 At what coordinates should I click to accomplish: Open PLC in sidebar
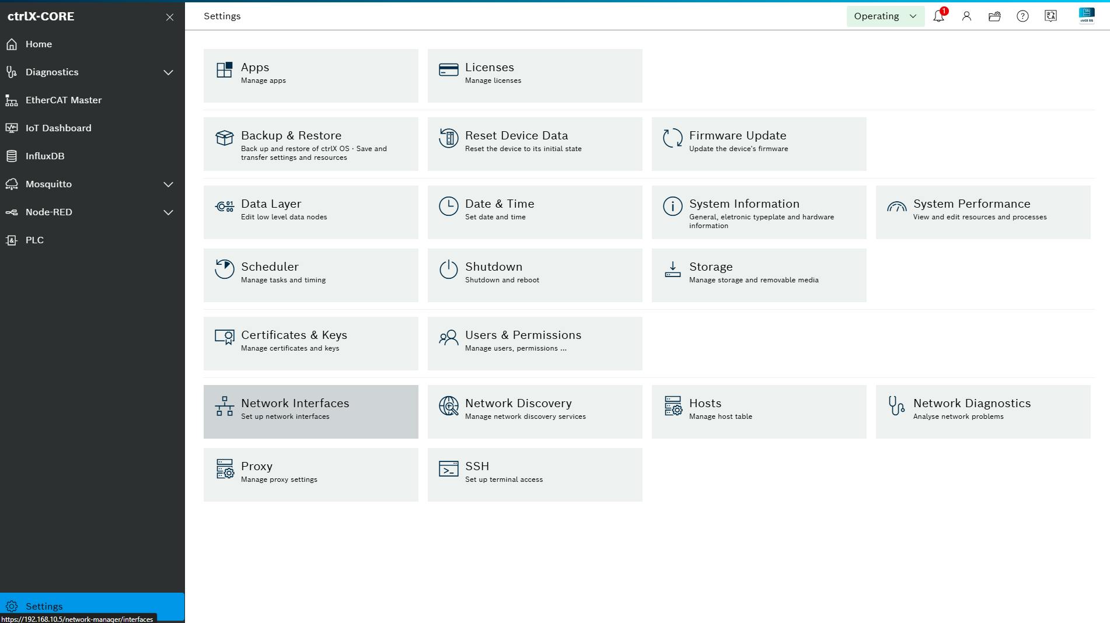(92, 240)
